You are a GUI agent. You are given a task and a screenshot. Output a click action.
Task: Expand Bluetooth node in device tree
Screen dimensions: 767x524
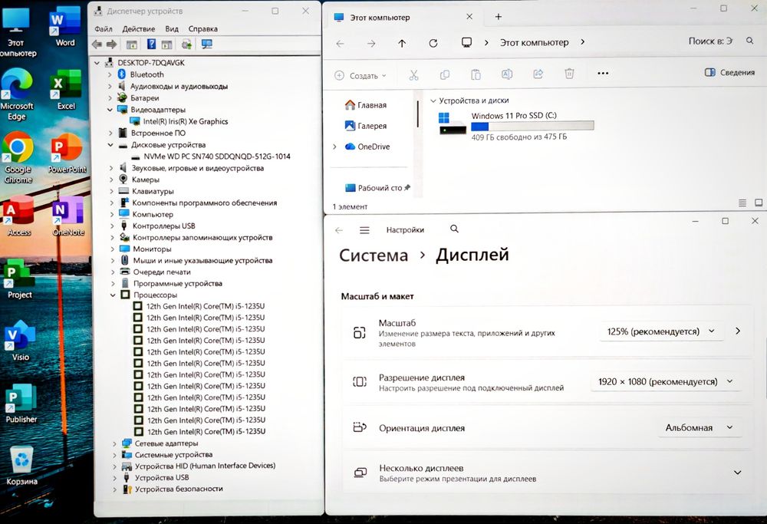point(110,74)
